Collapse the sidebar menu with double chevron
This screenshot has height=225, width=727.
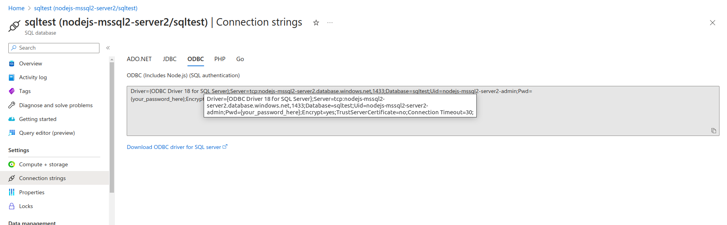pyautogui.click(x=108, y=48)
